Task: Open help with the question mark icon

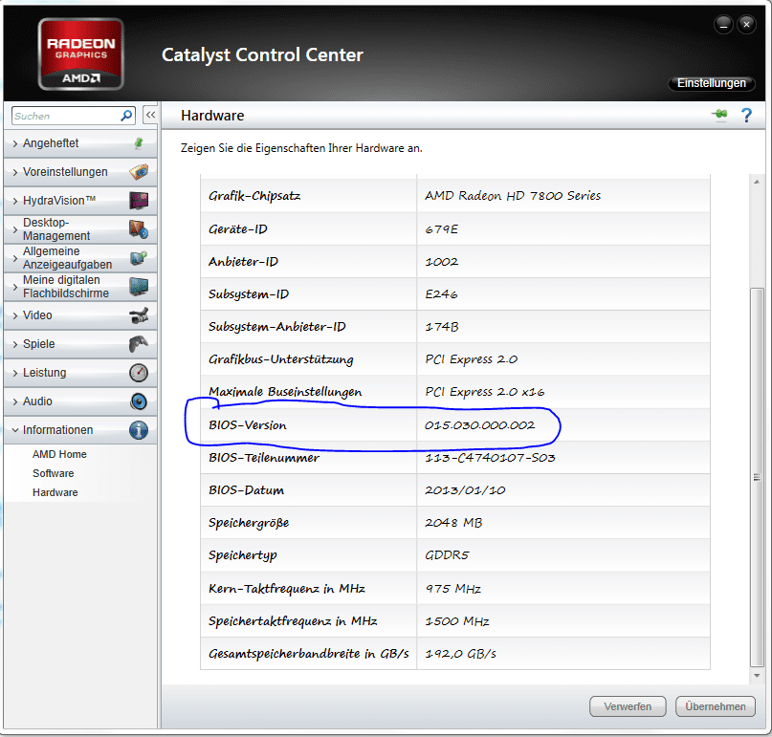Action: click(x=746, y=115)
